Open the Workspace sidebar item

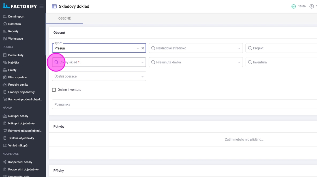coord(15,38)
